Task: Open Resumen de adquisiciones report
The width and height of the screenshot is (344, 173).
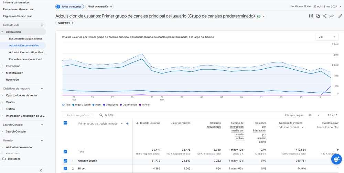Action: coord(26,38)
